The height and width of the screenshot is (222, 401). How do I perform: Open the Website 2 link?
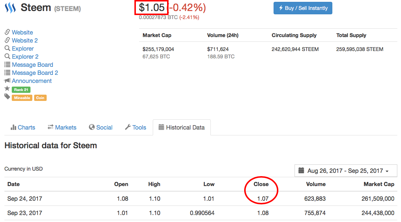tap(25, 40)
